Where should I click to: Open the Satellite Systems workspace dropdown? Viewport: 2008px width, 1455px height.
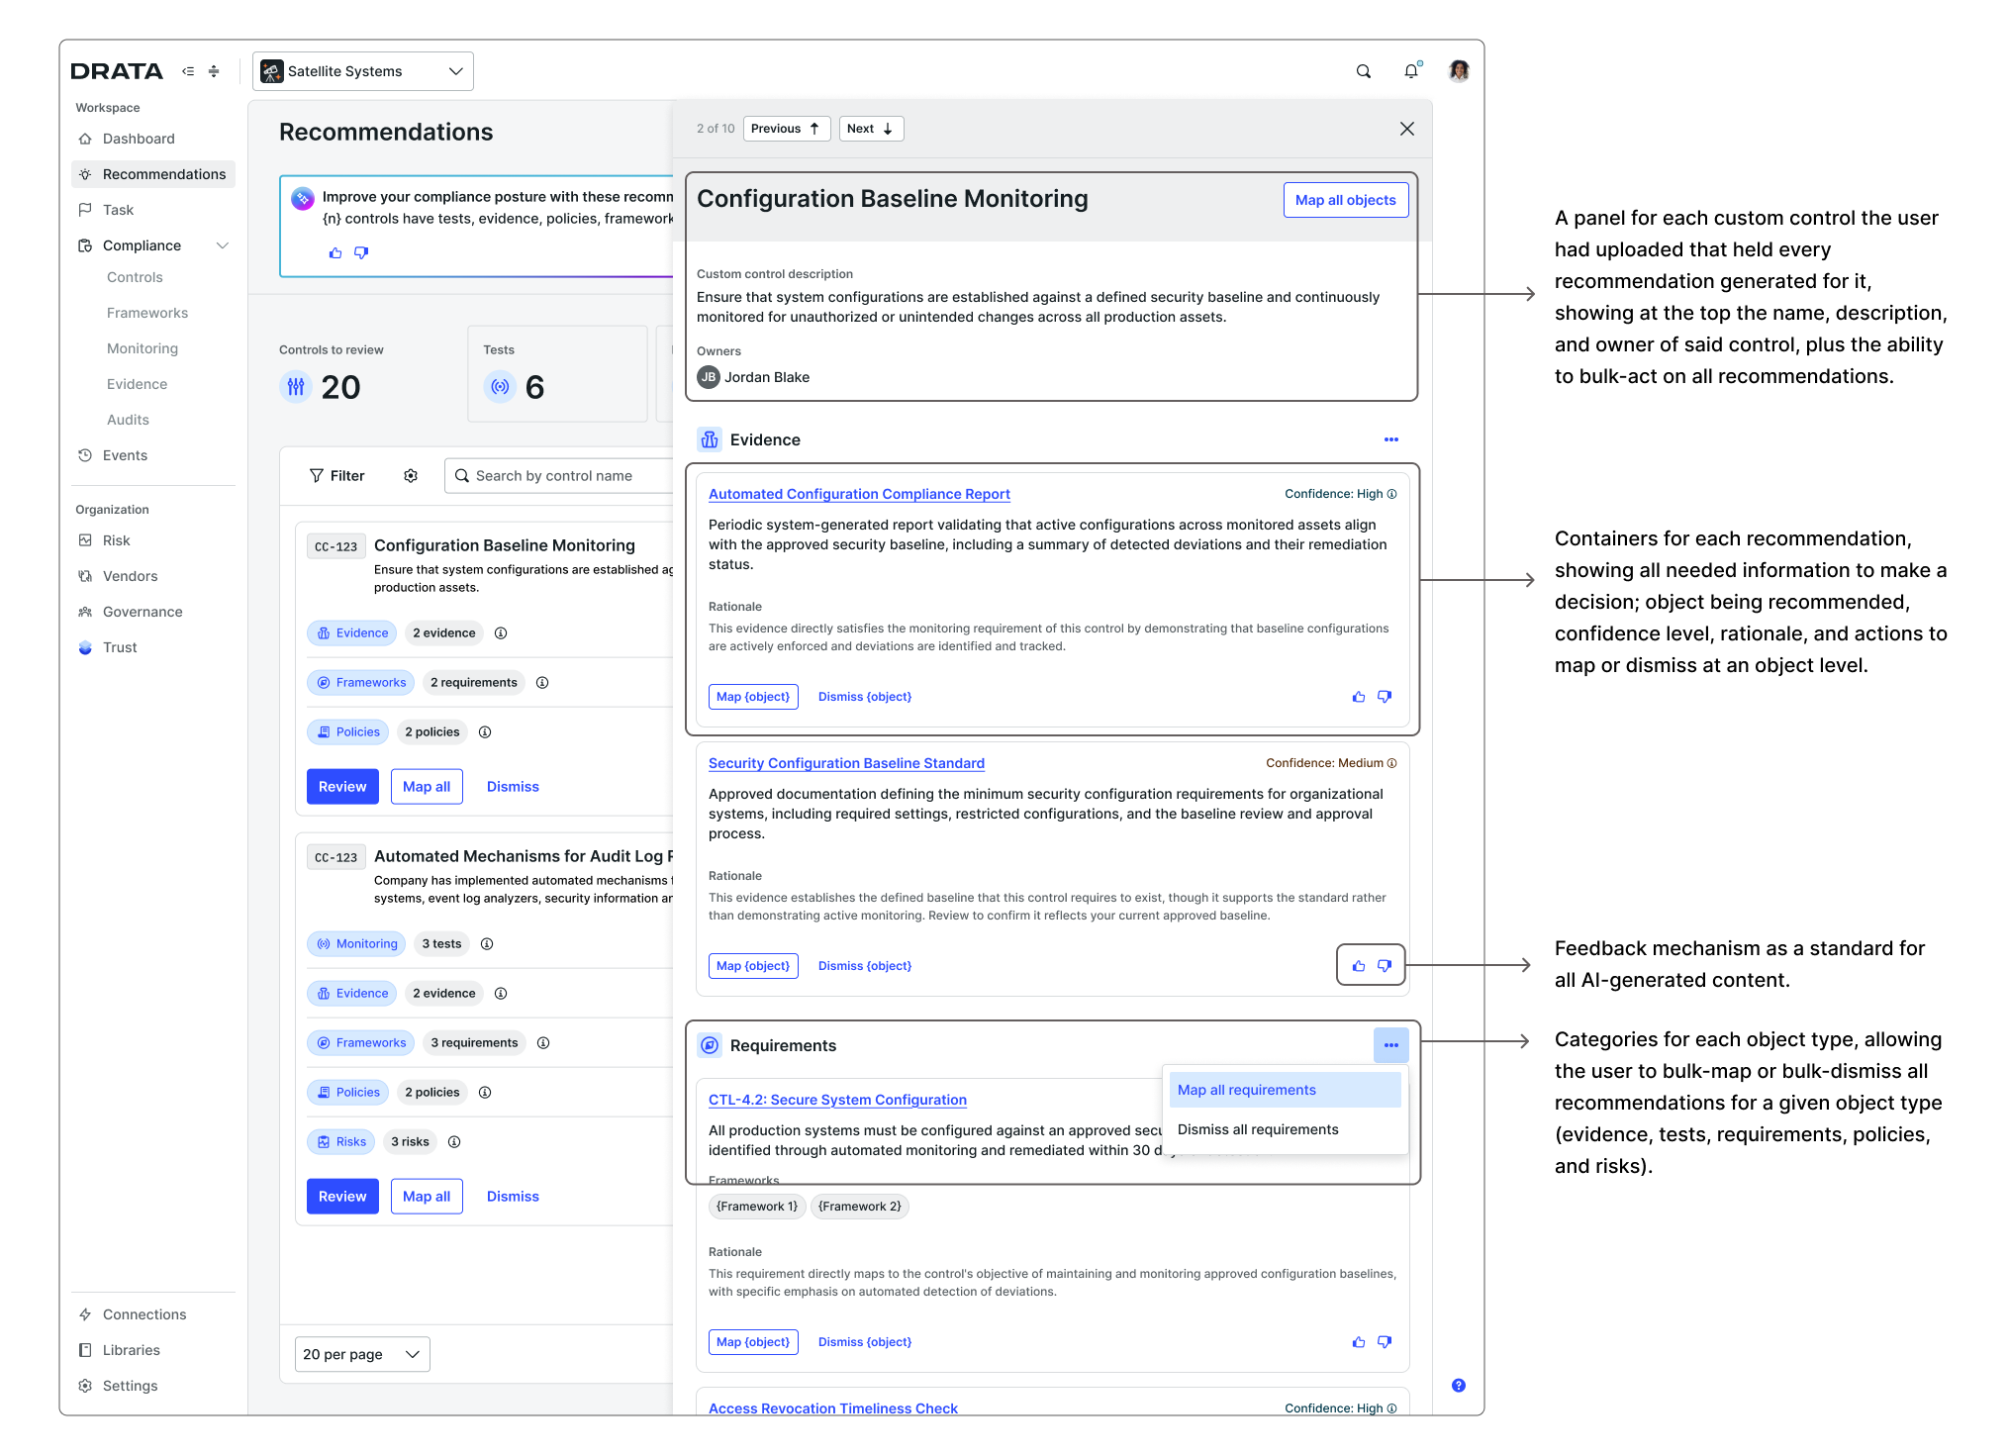coord(363,71)
